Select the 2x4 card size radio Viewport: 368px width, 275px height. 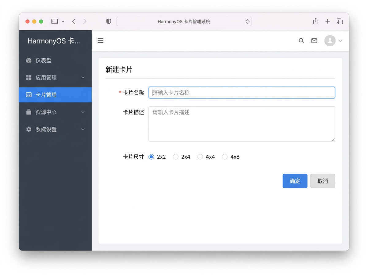pos(176,157)
